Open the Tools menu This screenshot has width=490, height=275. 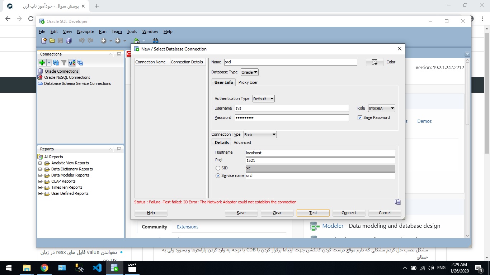click(x=132, y=32)
